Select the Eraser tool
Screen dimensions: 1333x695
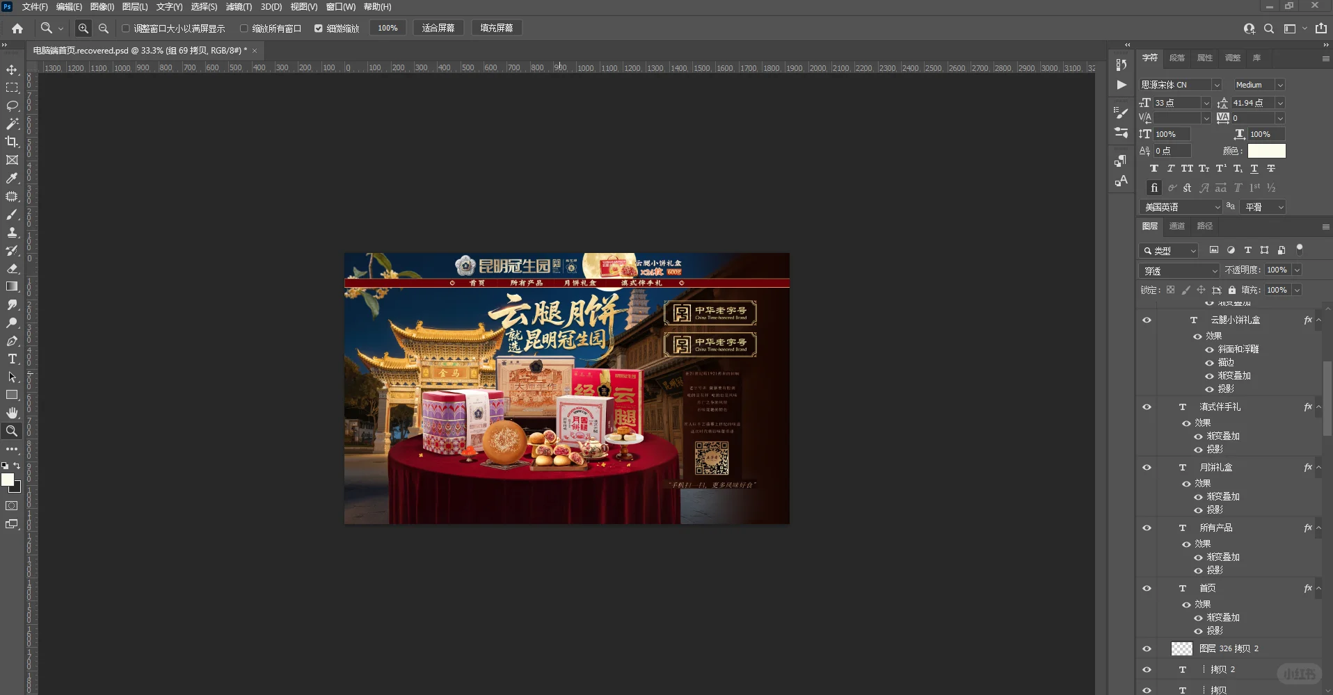coord(12,268)
